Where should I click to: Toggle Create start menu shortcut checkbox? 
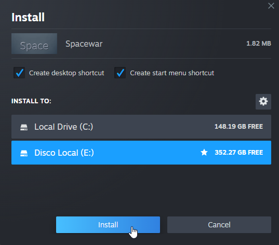120,73
